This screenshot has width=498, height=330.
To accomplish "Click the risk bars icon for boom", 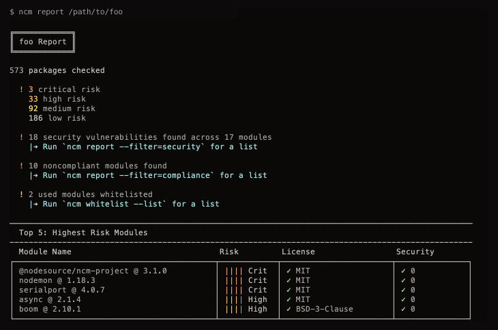I will (233, 309).
